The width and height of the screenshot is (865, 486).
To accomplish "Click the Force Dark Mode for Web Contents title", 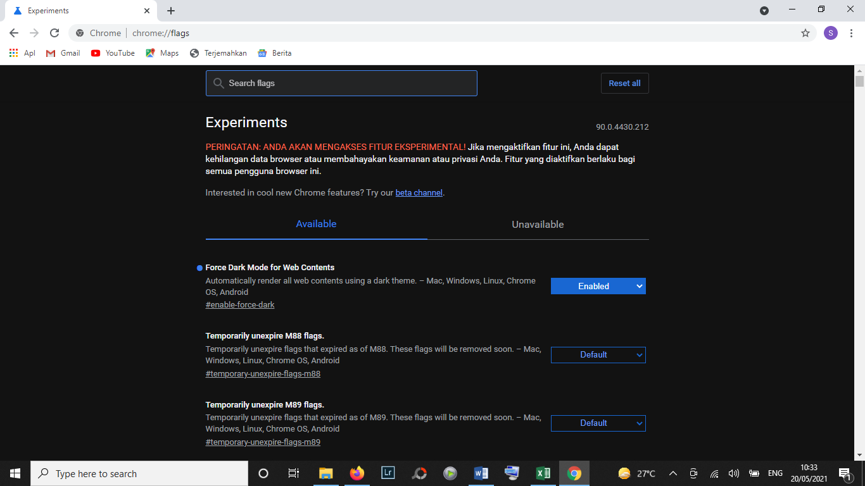I will coord(270,268).
